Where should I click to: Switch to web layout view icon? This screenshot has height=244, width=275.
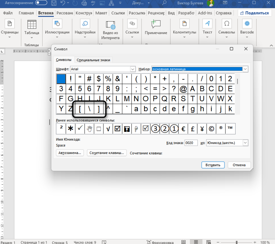click(208, 242)
